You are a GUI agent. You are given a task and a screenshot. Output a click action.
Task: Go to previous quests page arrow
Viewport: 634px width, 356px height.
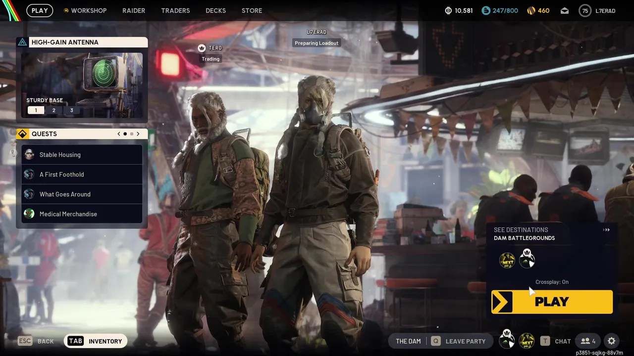[x=119, y=134]
